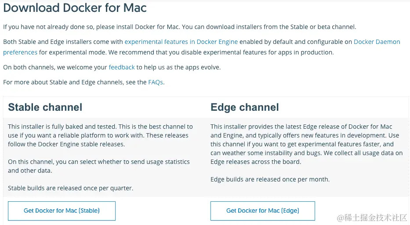This screenshot has height=225, width=410.
Task: Click the usage statistics paragraph in Stable
Action: coord(99,166)
